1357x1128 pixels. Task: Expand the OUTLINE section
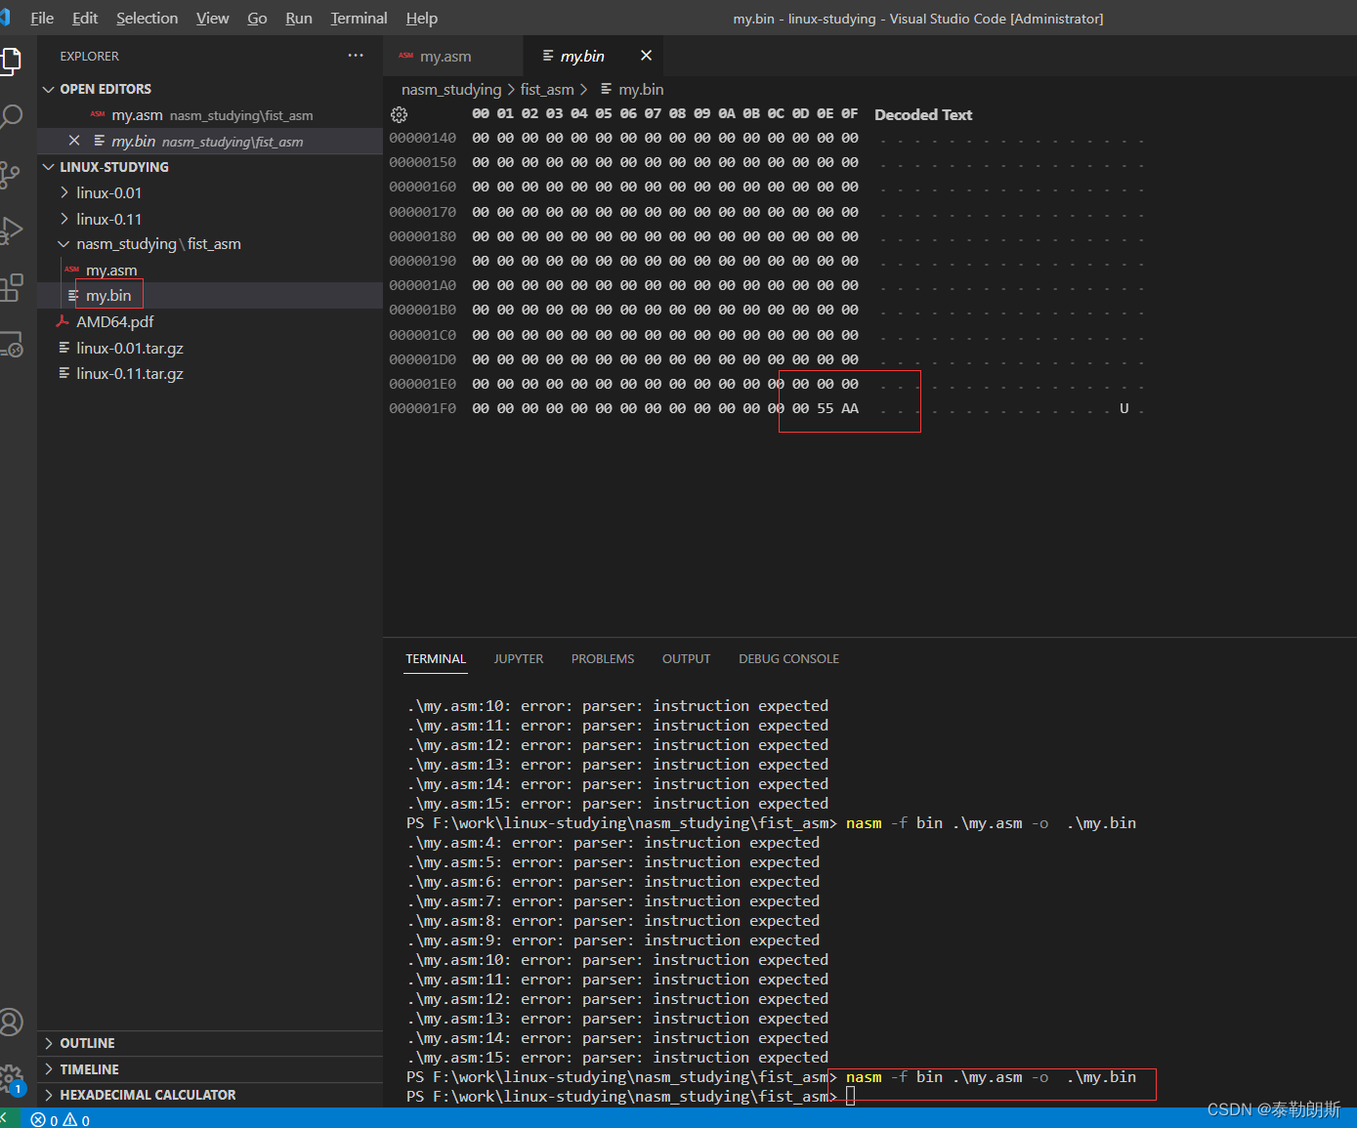click(x=210, y=1043)
